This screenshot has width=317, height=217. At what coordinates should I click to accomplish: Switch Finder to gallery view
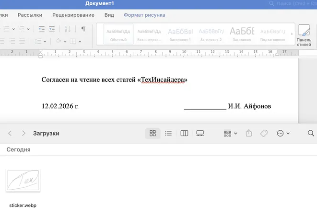200,133
